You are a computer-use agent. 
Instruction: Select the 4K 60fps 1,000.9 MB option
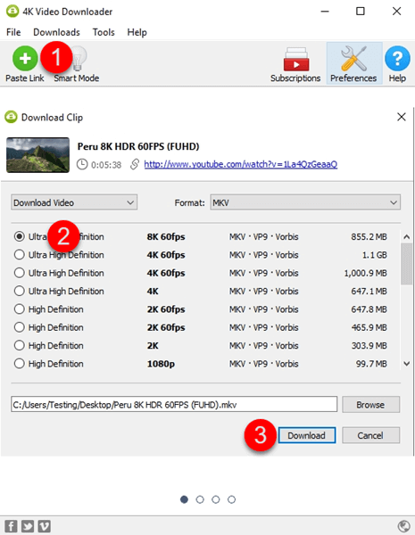pyautogui.click(x=20, y=273)
